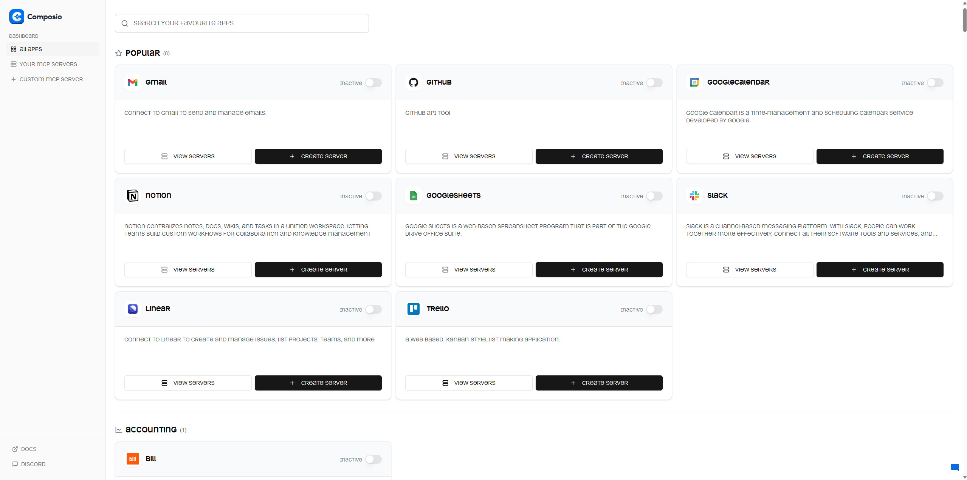Open the chat widget icon
Screen dimensions: 967x480
click(x=955, y=467)
